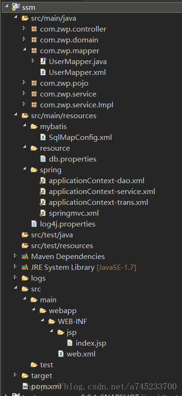Select the applicationContext-trans.xml file name
This screenshot has height=396, width=182.
[99, 202]
